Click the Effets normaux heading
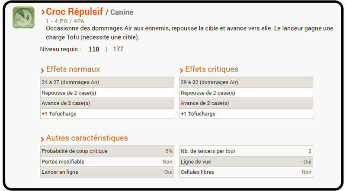The height and width of the screenshot is (191, 346). (x=73, y=69)
